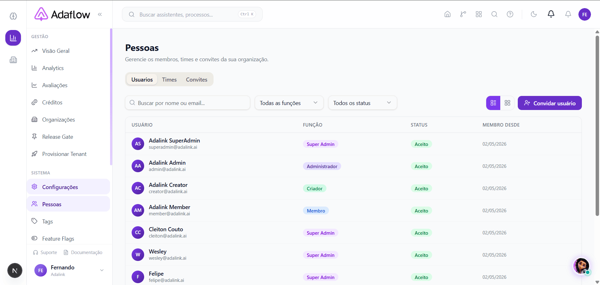The image size is (600, 285).
Task: Open the chat assistant avatar bubble
Action: [x=581, y=266]
